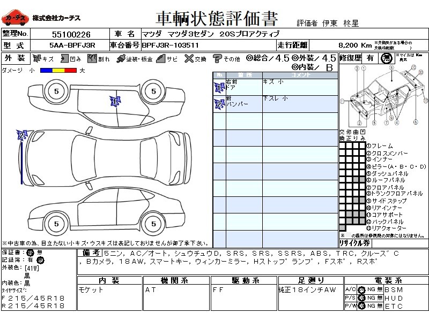Viewport: 429px width, 321px height.
Task: Click the その他 question mark icon
Action: [217, 58]
